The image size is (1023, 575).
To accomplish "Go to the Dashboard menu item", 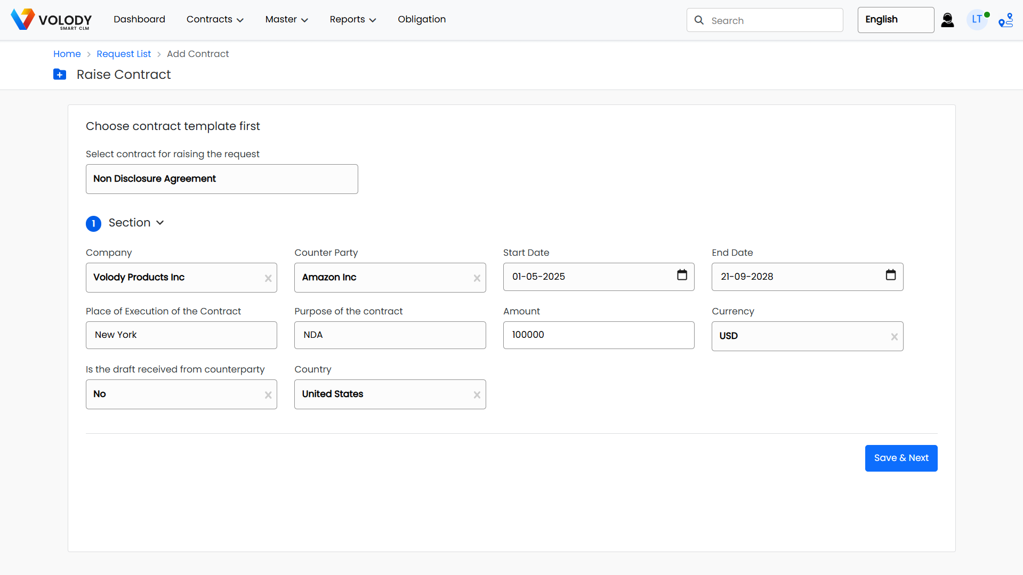I will click(139, 20).
